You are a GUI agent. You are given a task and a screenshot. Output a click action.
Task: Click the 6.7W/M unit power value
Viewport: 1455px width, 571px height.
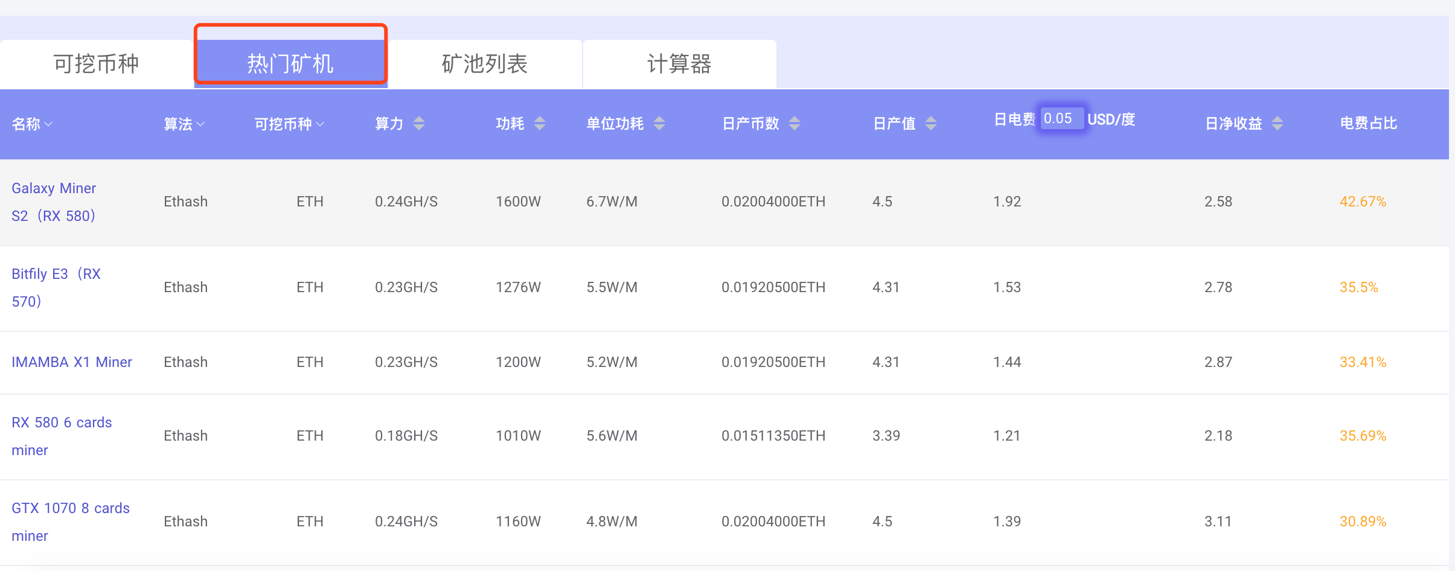pos(612,202)
